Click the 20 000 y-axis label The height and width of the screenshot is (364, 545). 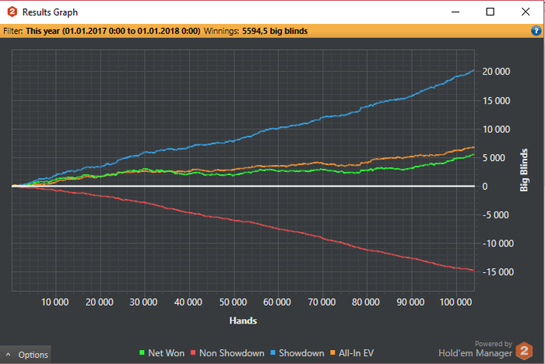(496, 72)
